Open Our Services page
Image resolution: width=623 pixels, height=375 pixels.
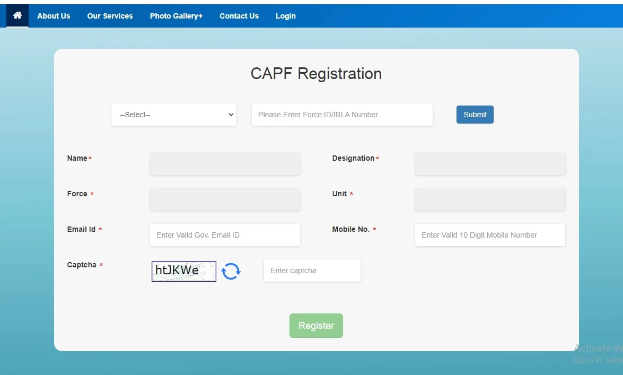pos(110,16)
